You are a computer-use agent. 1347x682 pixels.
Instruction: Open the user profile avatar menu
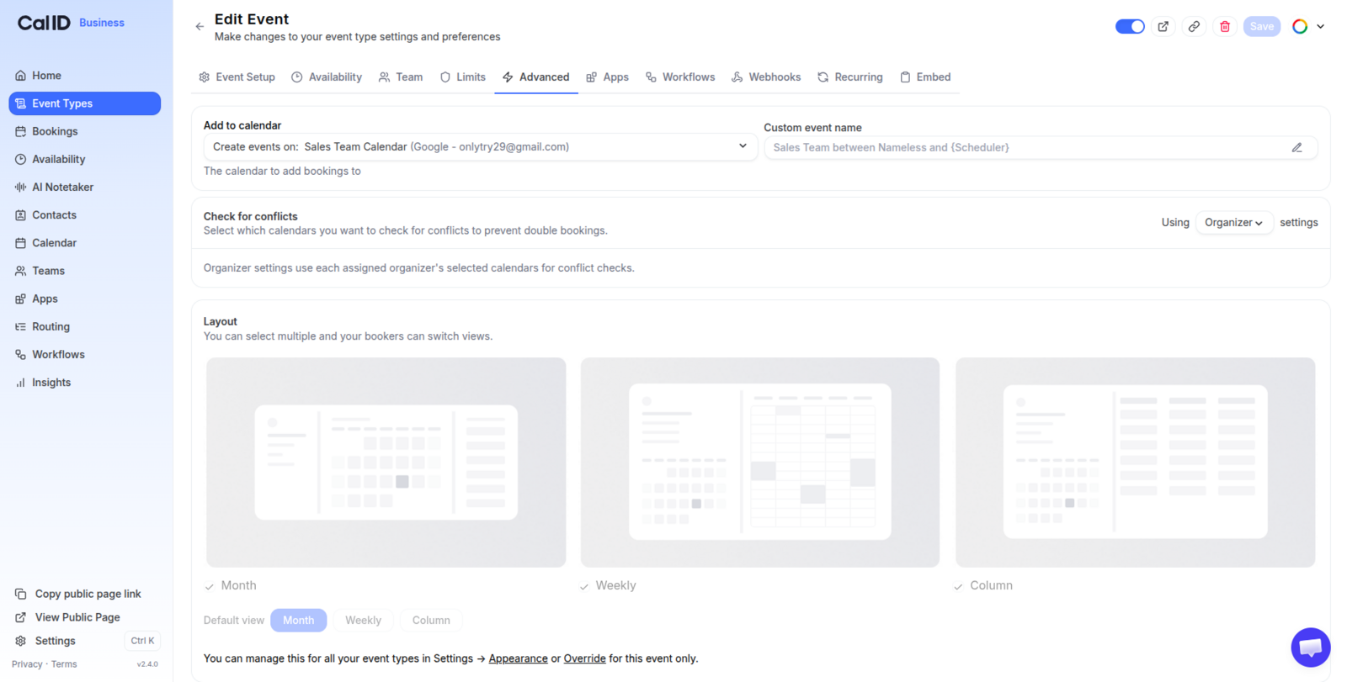pos(1300,27)
